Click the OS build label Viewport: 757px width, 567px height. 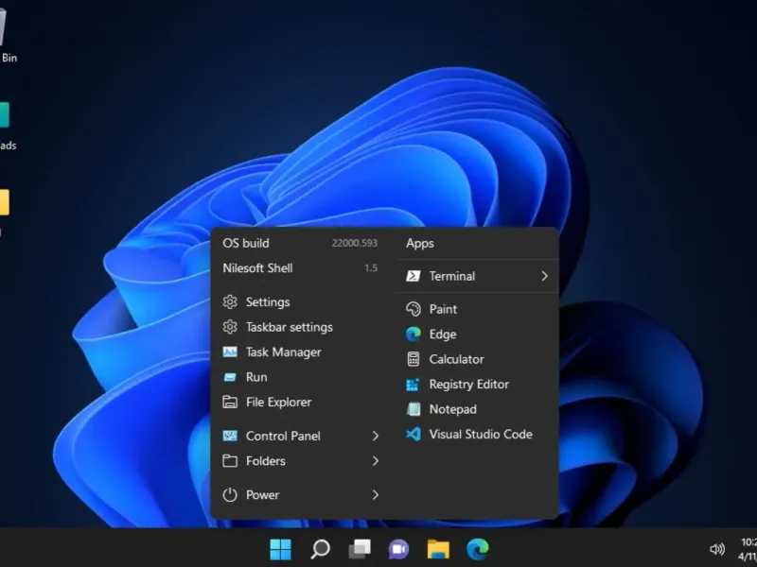[246, 243]
